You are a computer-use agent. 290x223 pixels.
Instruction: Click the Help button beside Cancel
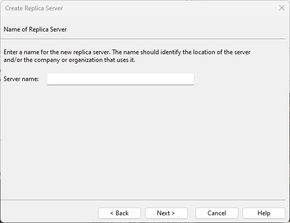click(x=264, y=213)
